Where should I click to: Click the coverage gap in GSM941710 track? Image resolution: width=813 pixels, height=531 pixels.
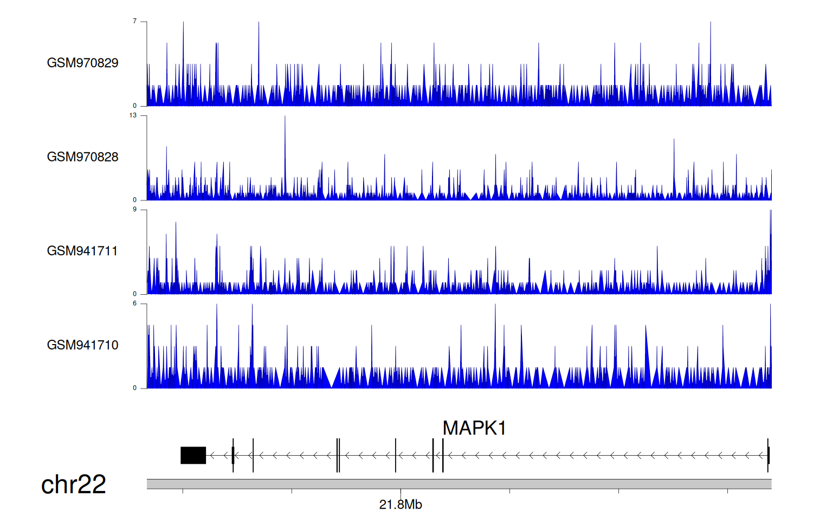332,380
